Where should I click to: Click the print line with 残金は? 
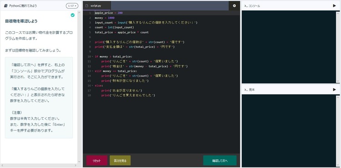point(144,66)
